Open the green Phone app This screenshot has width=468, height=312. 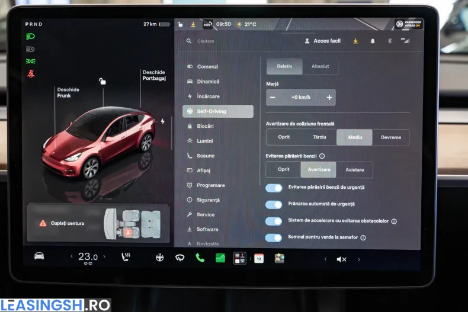(200, 258)
